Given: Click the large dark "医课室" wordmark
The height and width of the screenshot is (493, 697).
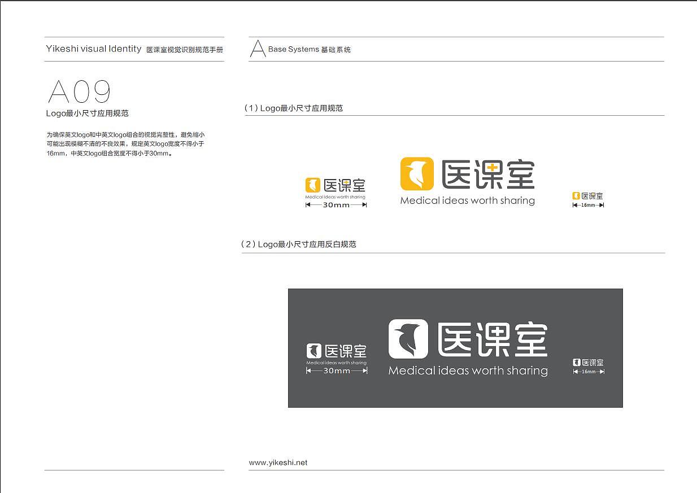Looking at the screenshot, I should [488, 174].
